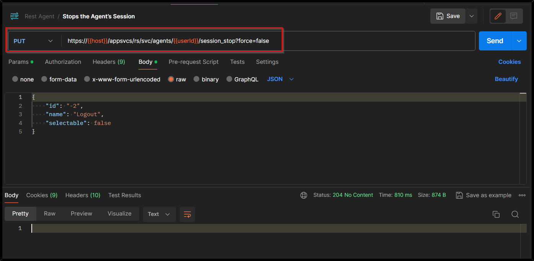This screenshot has width=534, height=261.
Task: Click the {{userId}} variable in URL
Action: (186, 41)
